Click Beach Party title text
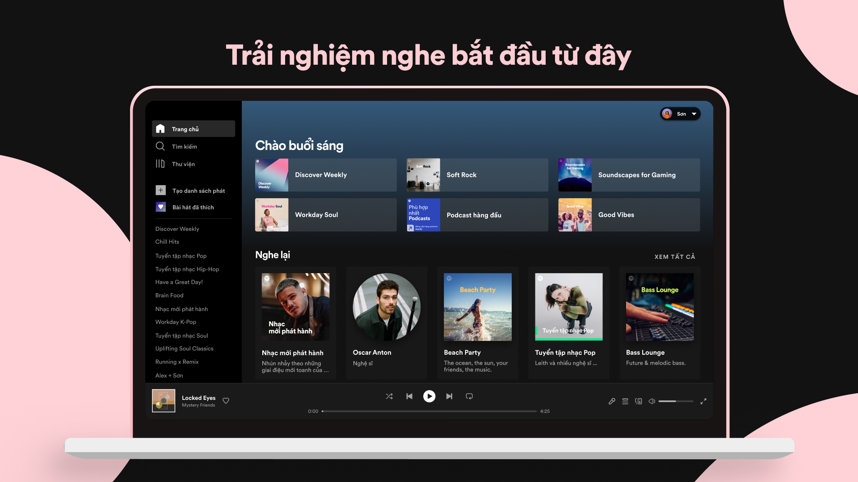This screenshot has height=482, width=858. tap(462, 353)
